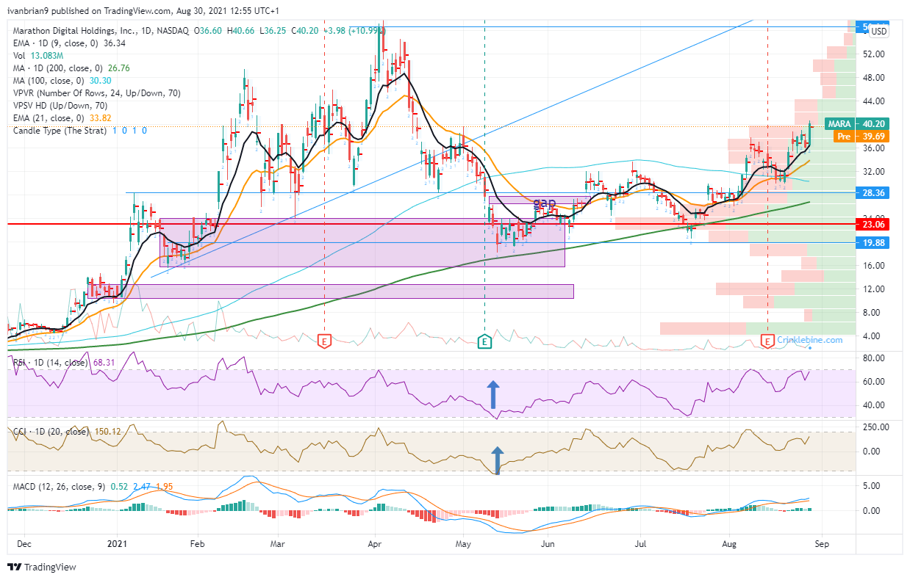Select the MA (100, close, 0) legend

pyautogui.click(x=62, y=81)
